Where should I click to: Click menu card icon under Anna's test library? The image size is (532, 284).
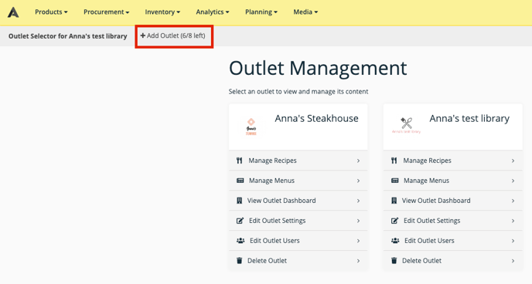point(394,181)
